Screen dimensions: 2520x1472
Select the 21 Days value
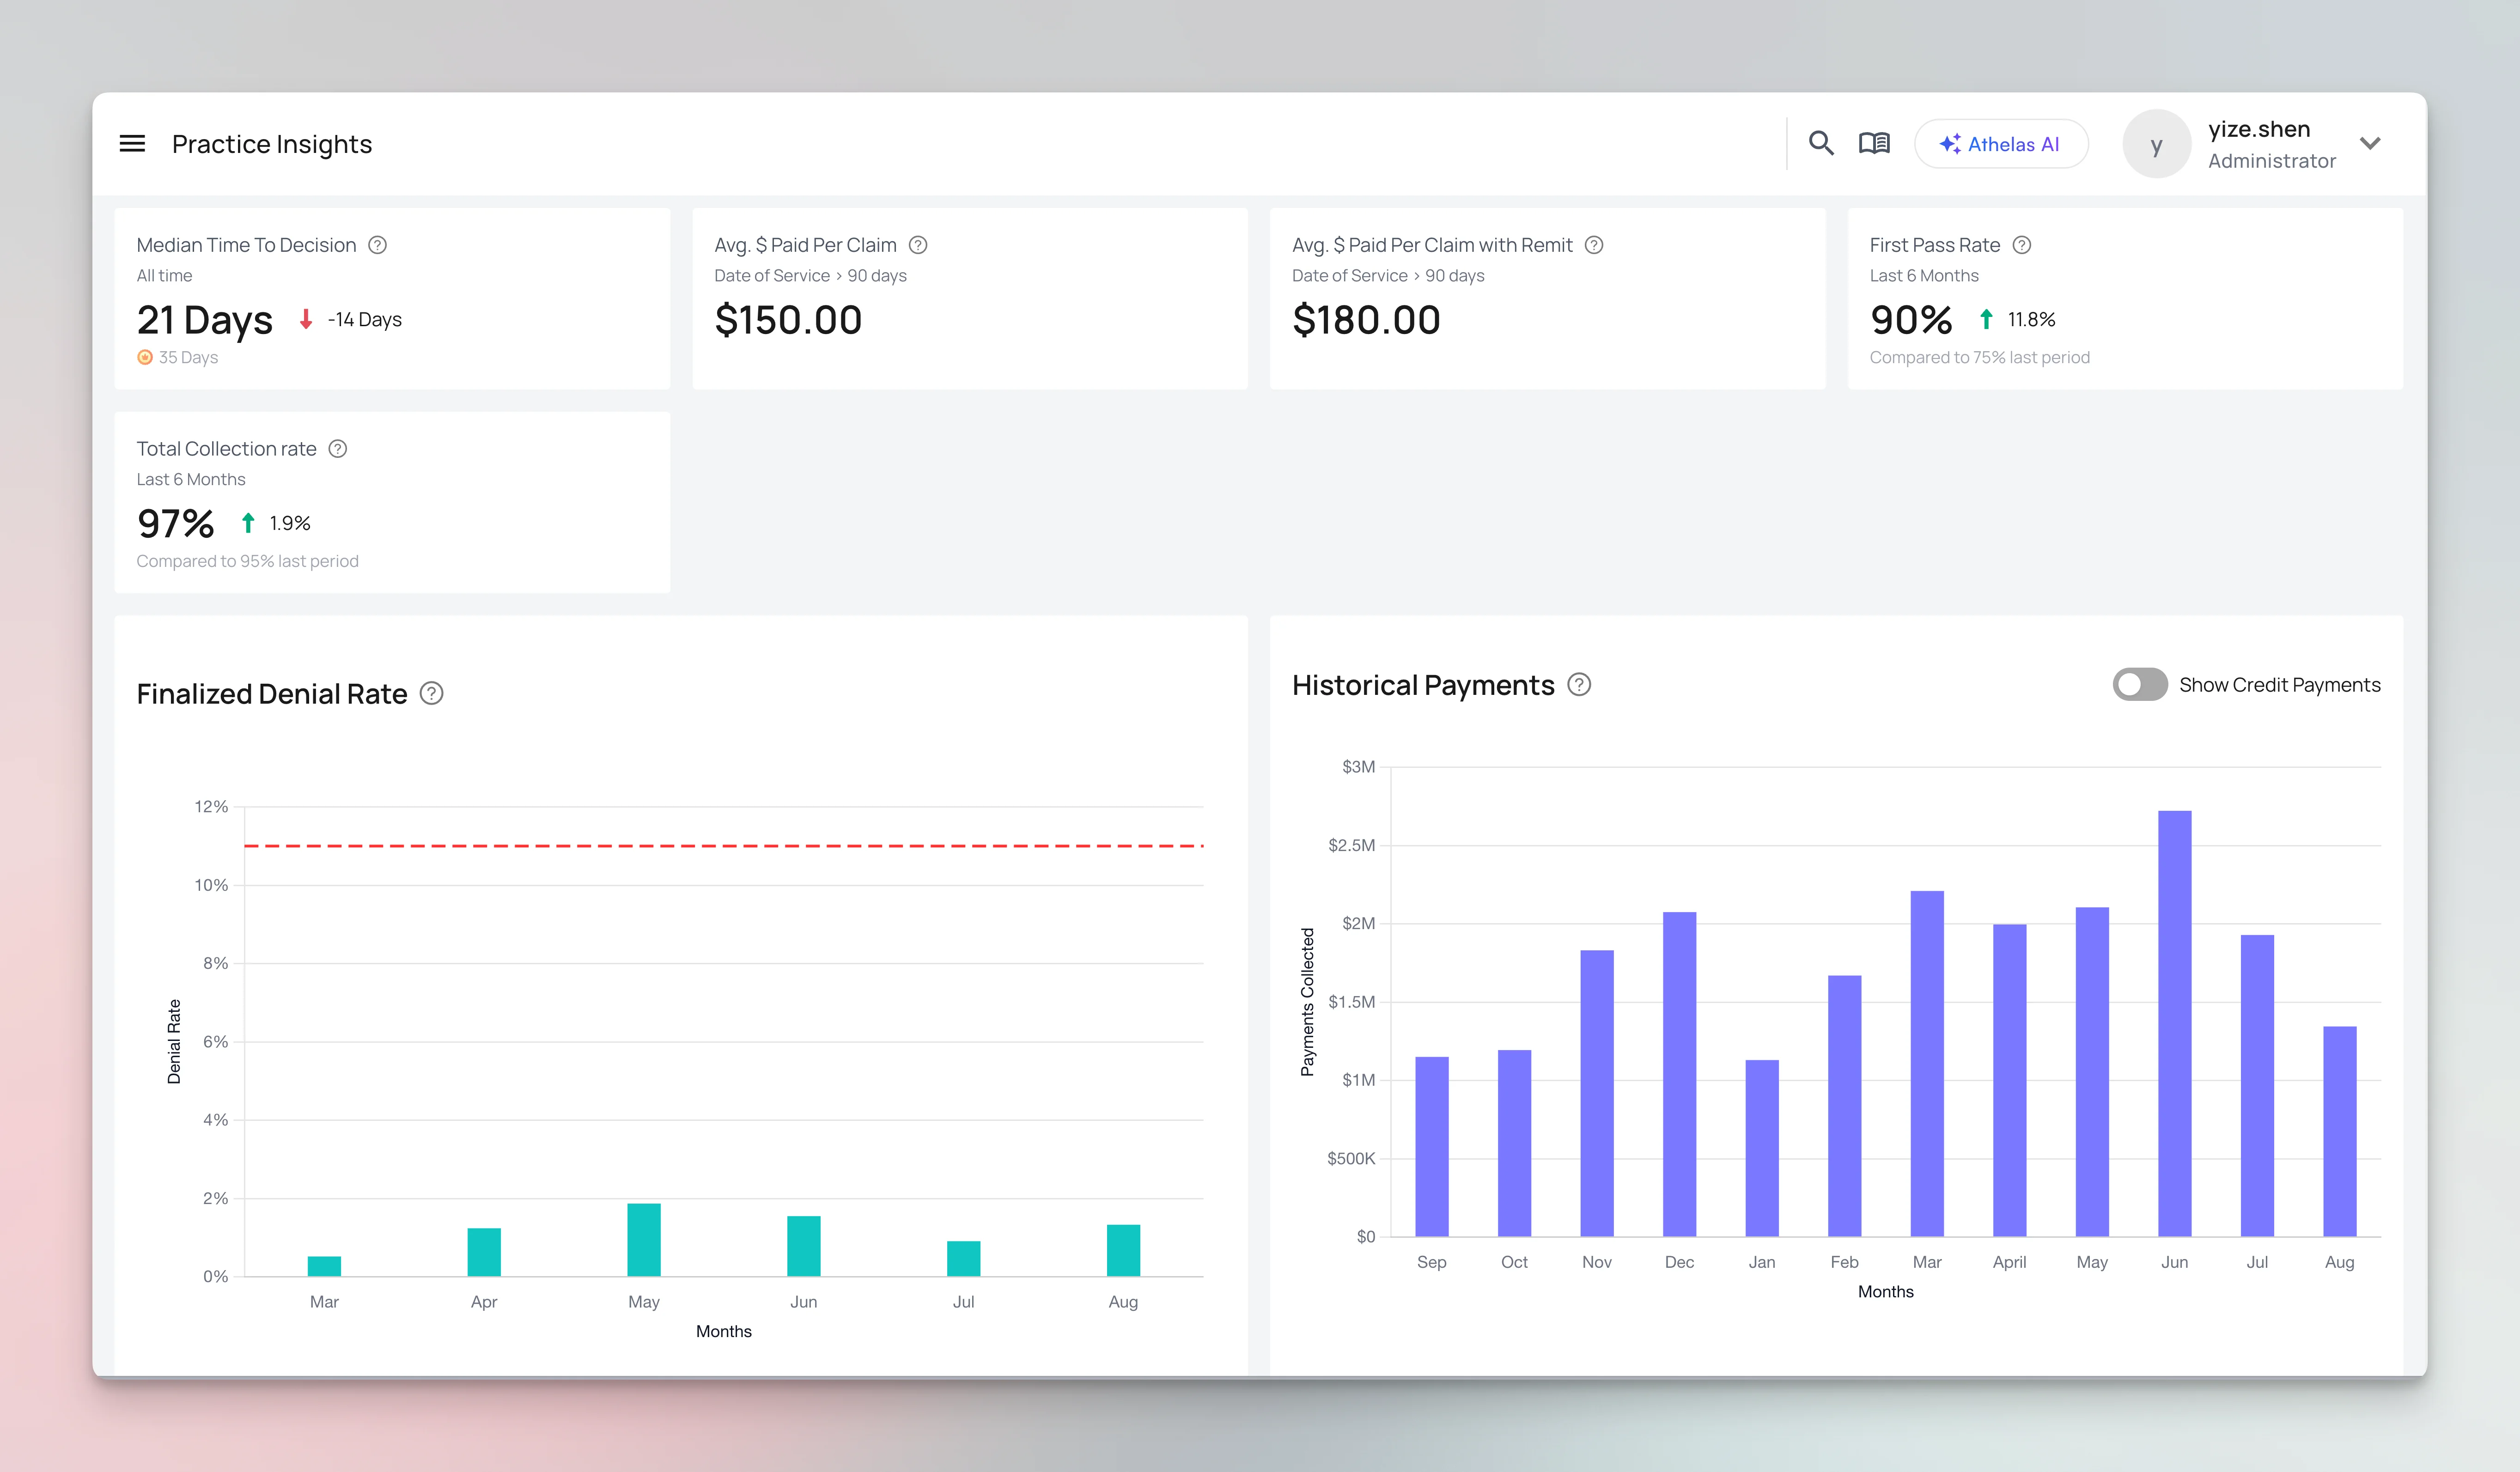pos(204,320)
